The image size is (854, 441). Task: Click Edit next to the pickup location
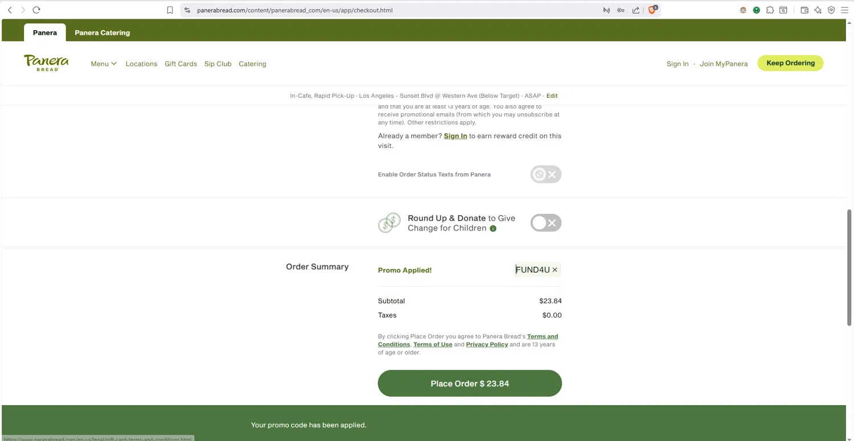pos(552,96)
